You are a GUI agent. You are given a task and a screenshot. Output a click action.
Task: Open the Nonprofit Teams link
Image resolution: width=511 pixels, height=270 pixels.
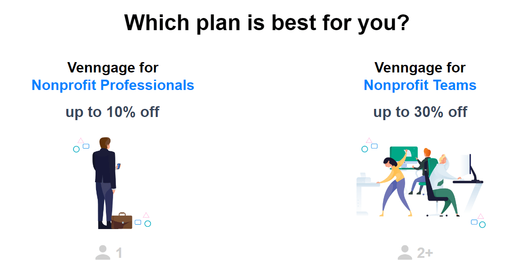point(420,85)
